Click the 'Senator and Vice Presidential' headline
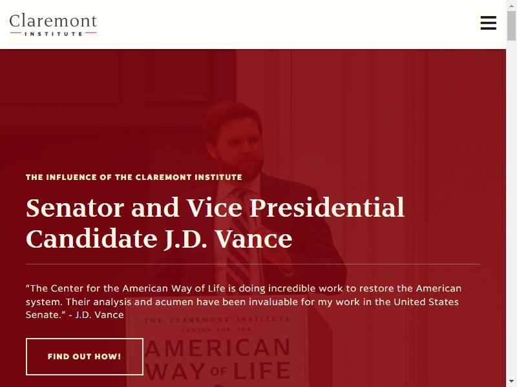The height and width of the screenshot is (387, 517). point(215,208)
